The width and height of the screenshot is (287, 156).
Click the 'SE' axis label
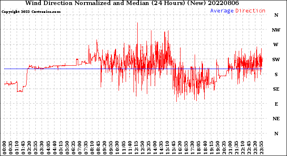pos(276,89)
